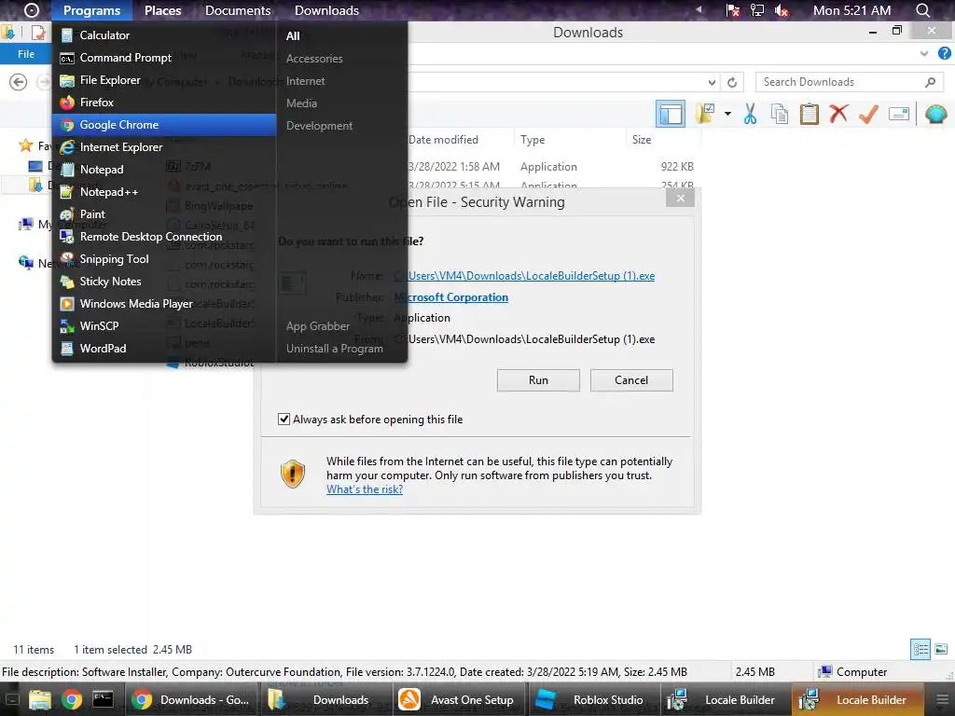The image size is (955, 716).
Task: Start Google Chrome from Programs menu
Action: click(x=164, y=125)
